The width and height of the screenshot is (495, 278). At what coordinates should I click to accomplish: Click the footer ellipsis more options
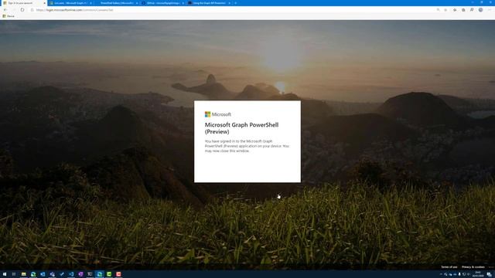point(490,267)
